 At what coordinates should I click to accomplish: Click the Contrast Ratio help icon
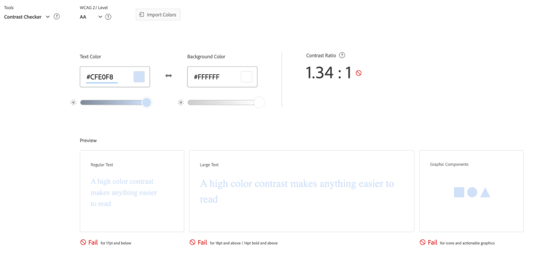point(342,56)
